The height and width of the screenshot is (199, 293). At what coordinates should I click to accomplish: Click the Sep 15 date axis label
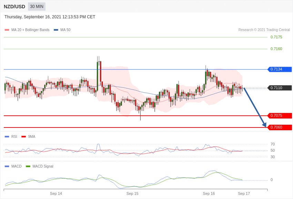coord(132,193)
